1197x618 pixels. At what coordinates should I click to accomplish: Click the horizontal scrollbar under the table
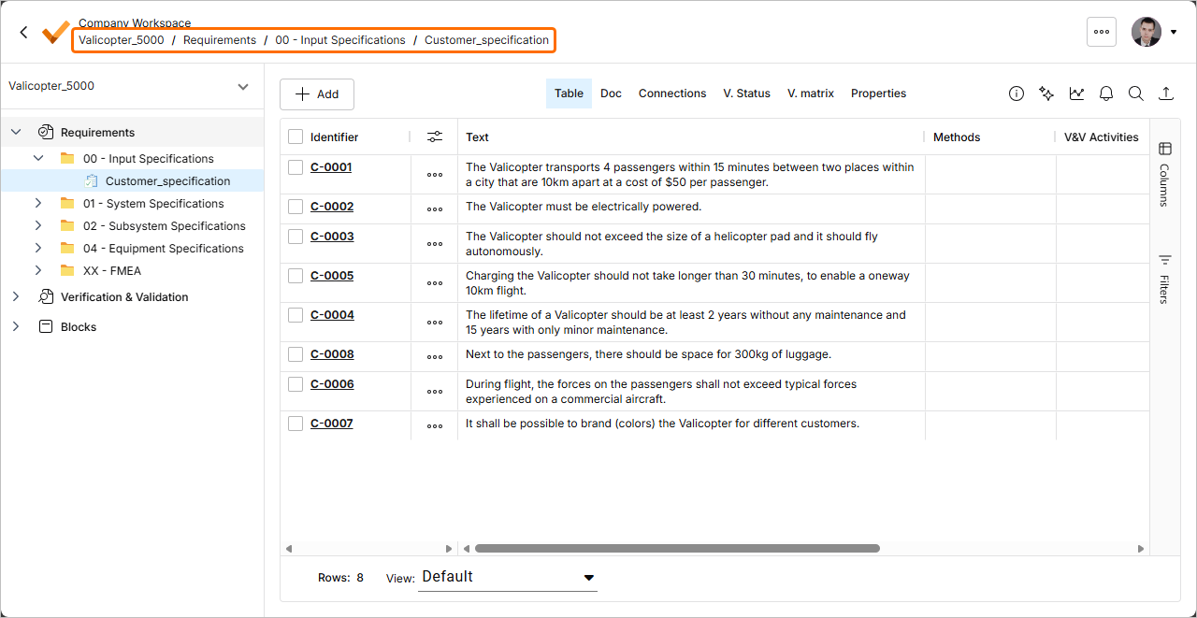[677, 549]
